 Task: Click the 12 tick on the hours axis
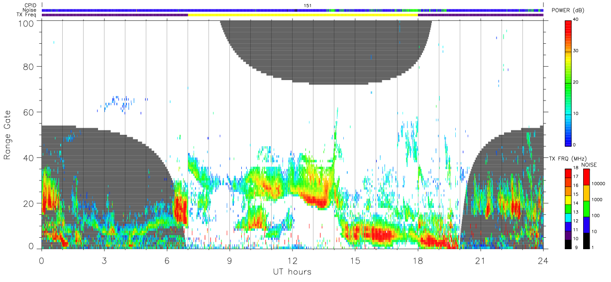292,260
